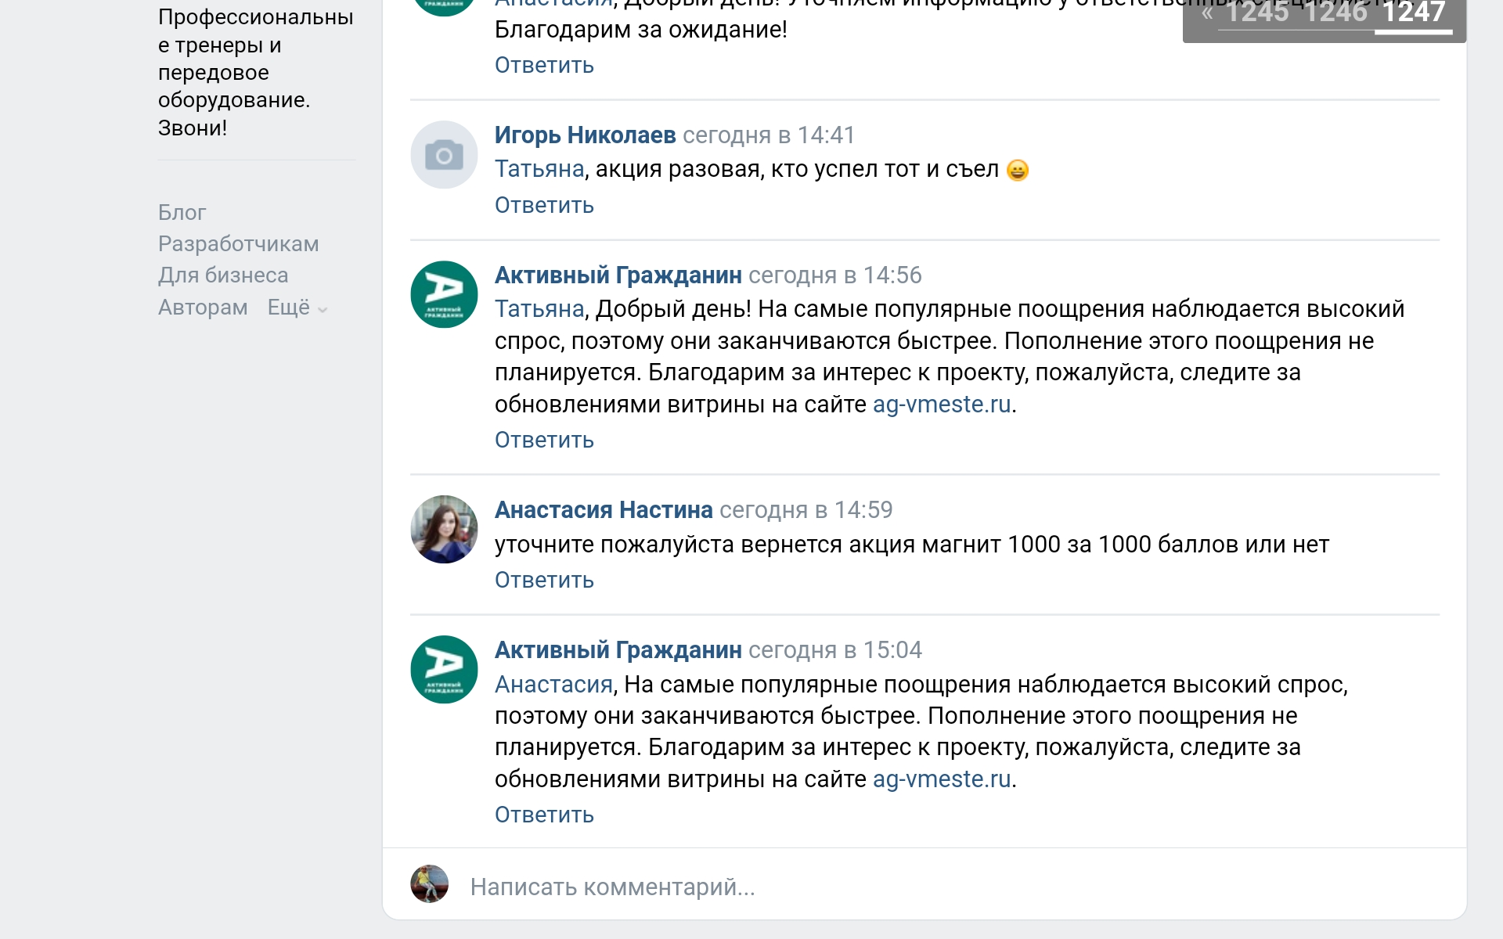Open Активный Гражданин name link at 15:04
This screenshot has width=1503, height=939.
pyautogui.click(x=618, y=650)
